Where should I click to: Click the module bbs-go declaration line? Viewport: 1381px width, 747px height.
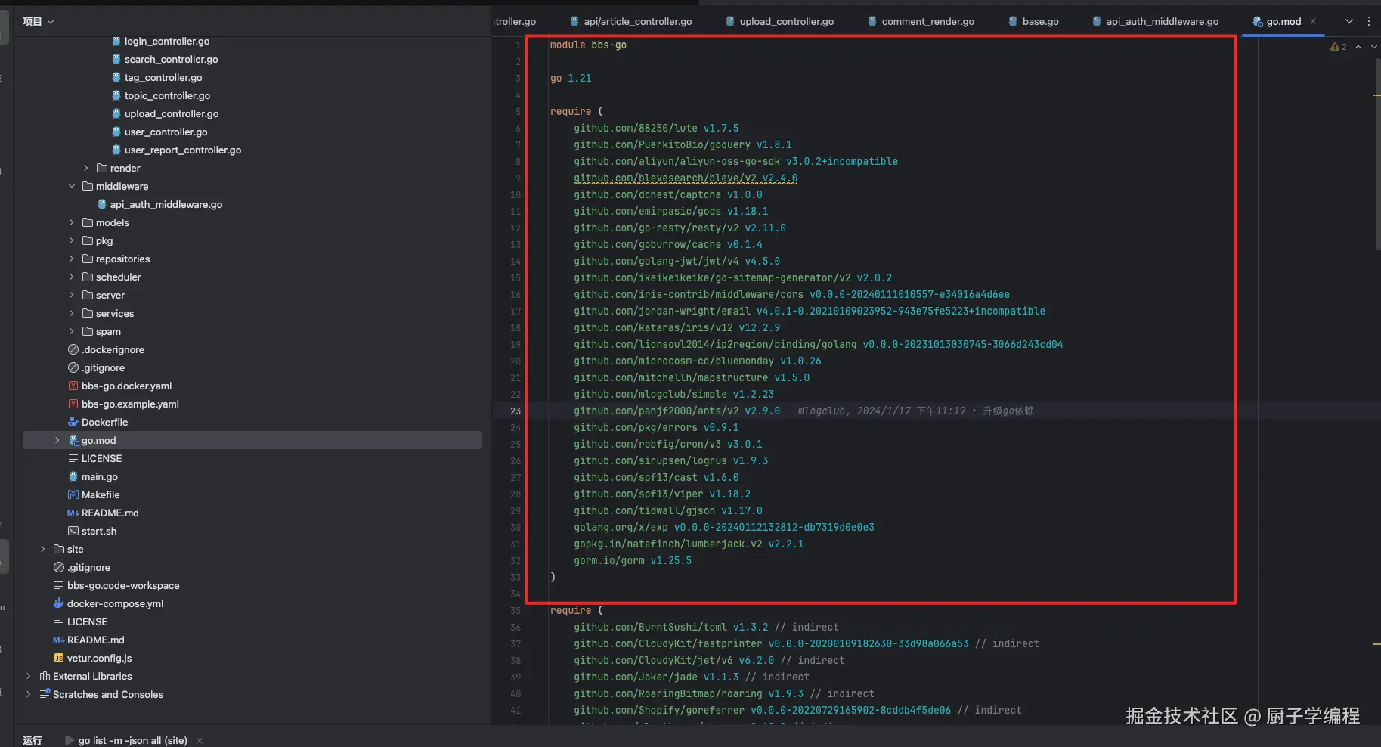588,45
